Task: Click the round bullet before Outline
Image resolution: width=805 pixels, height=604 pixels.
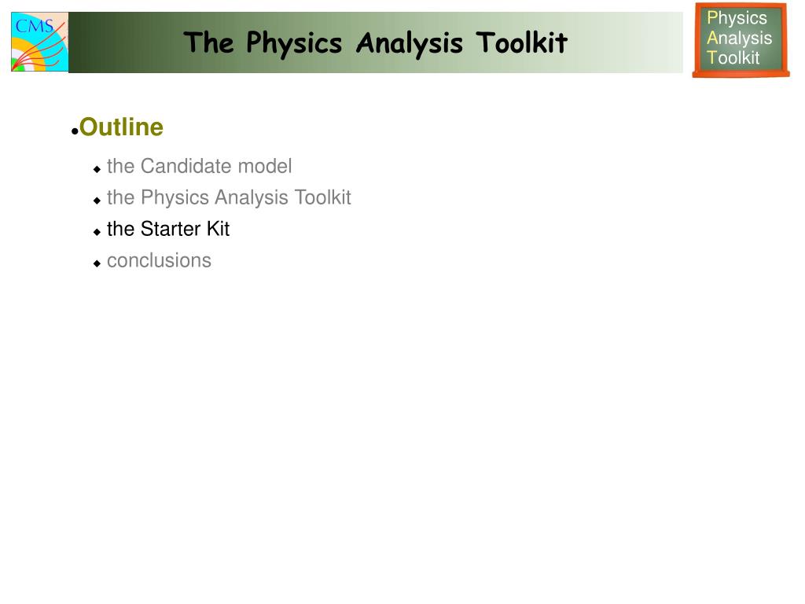Action: point(75,132)
